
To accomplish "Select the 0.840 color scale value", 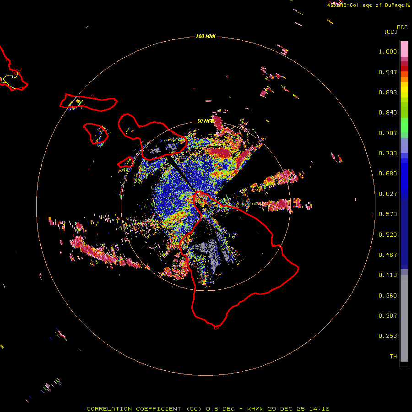I will 388,113.
